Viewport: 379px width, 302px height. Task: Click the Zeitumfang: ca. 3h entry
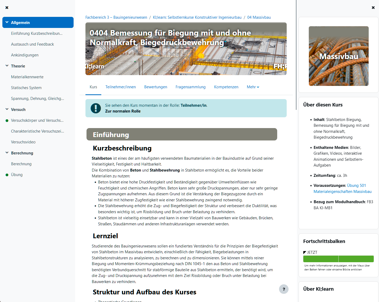click(330, 176)
